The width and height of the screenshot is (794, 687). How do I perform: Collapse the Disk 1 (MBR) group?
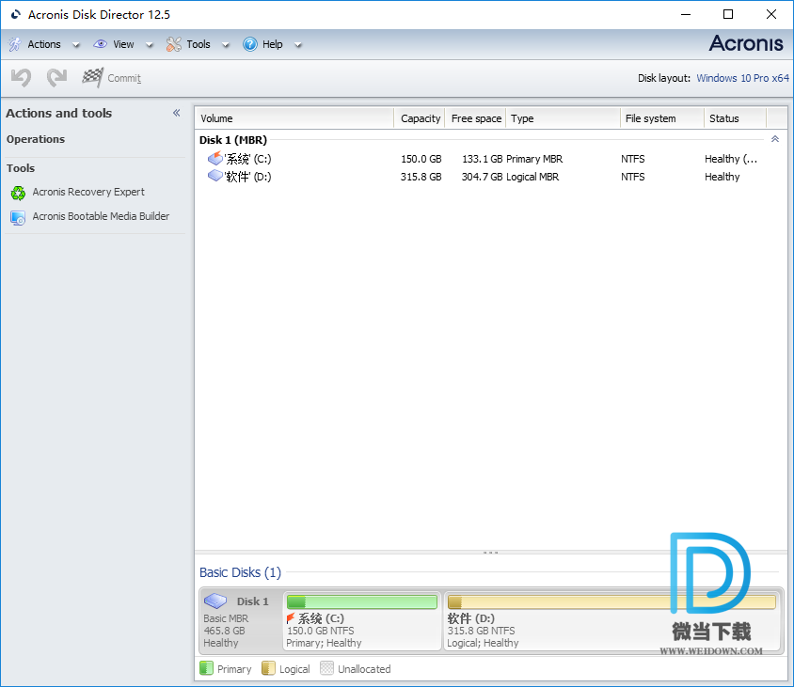[775, 139]
